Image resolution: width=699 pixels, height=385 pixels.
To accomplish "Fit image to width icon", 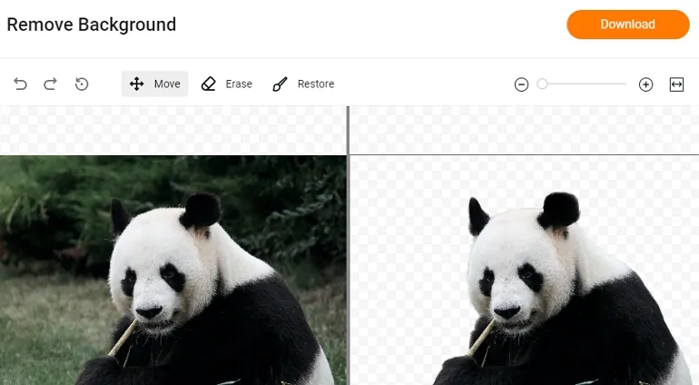I will (x=676, y=84).
